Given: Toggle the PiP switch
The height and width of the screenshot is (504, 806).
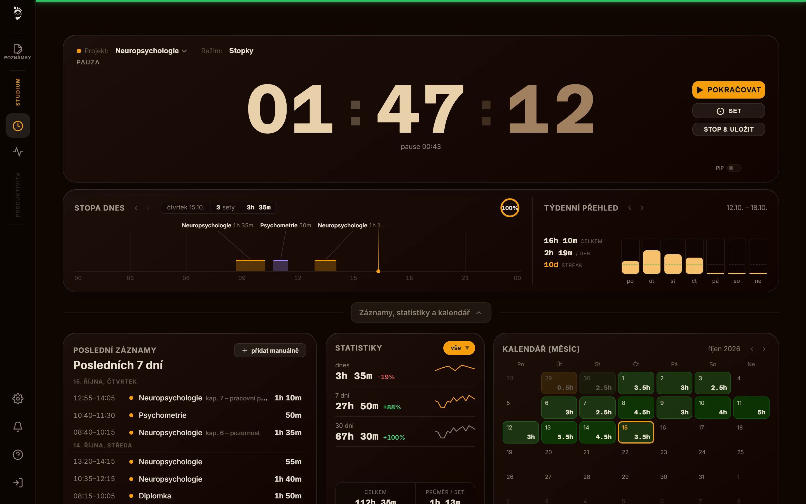Looking at the screenshot, I should pos(734,168).
